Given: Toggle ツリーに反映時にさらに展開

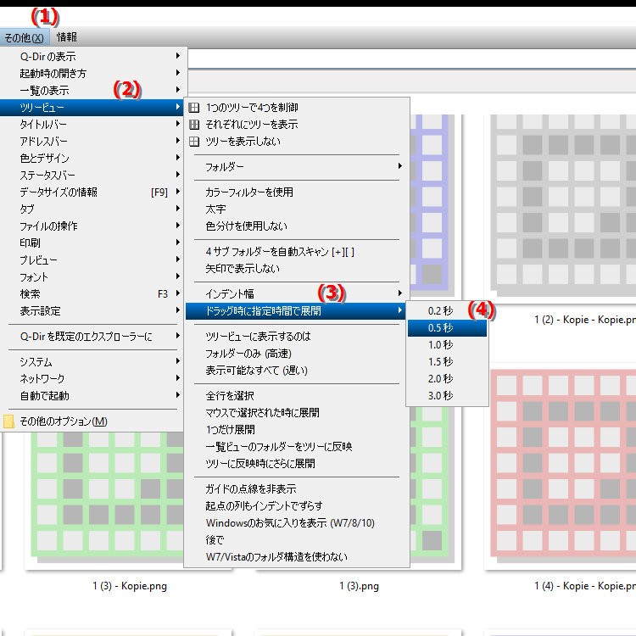Looking at the screenshot, I should 297,464.
